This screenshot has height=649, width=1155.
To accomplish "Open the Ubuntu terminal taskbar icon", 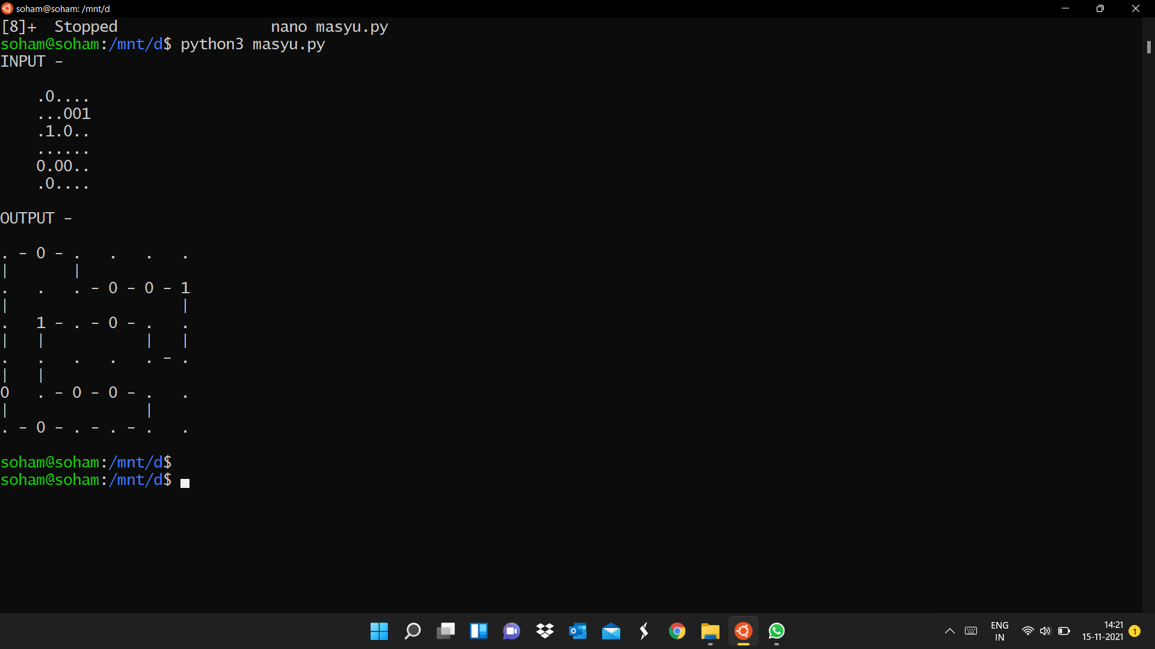I will point(744,631).
